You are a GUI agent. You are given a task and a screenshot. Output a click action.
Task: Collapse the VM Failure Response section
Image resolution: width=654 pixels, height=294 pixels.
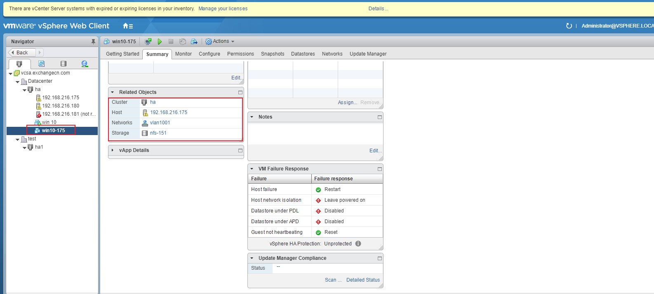252,169
